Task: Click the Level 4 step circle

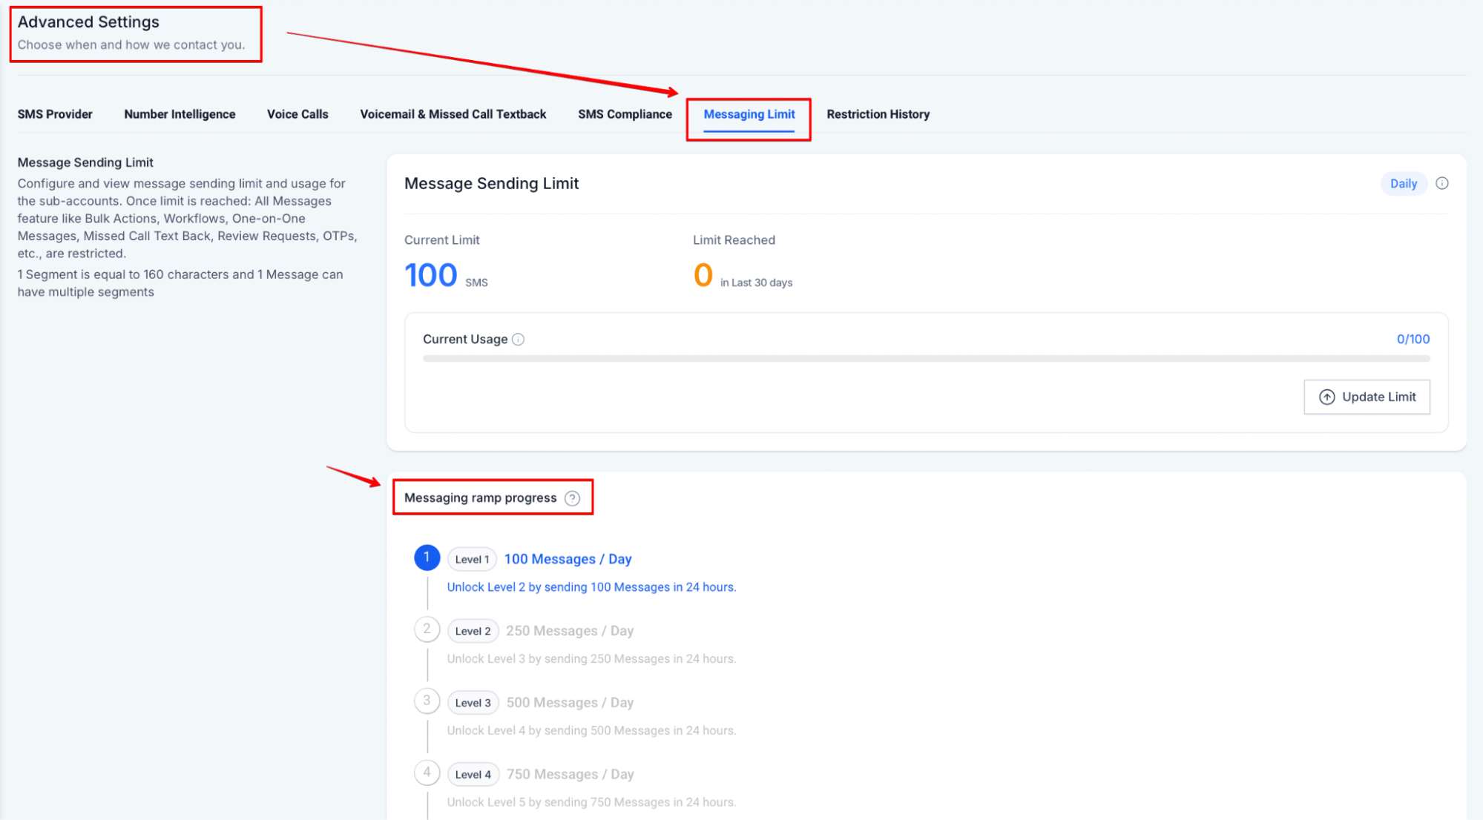Action: [x=427, y=773]
